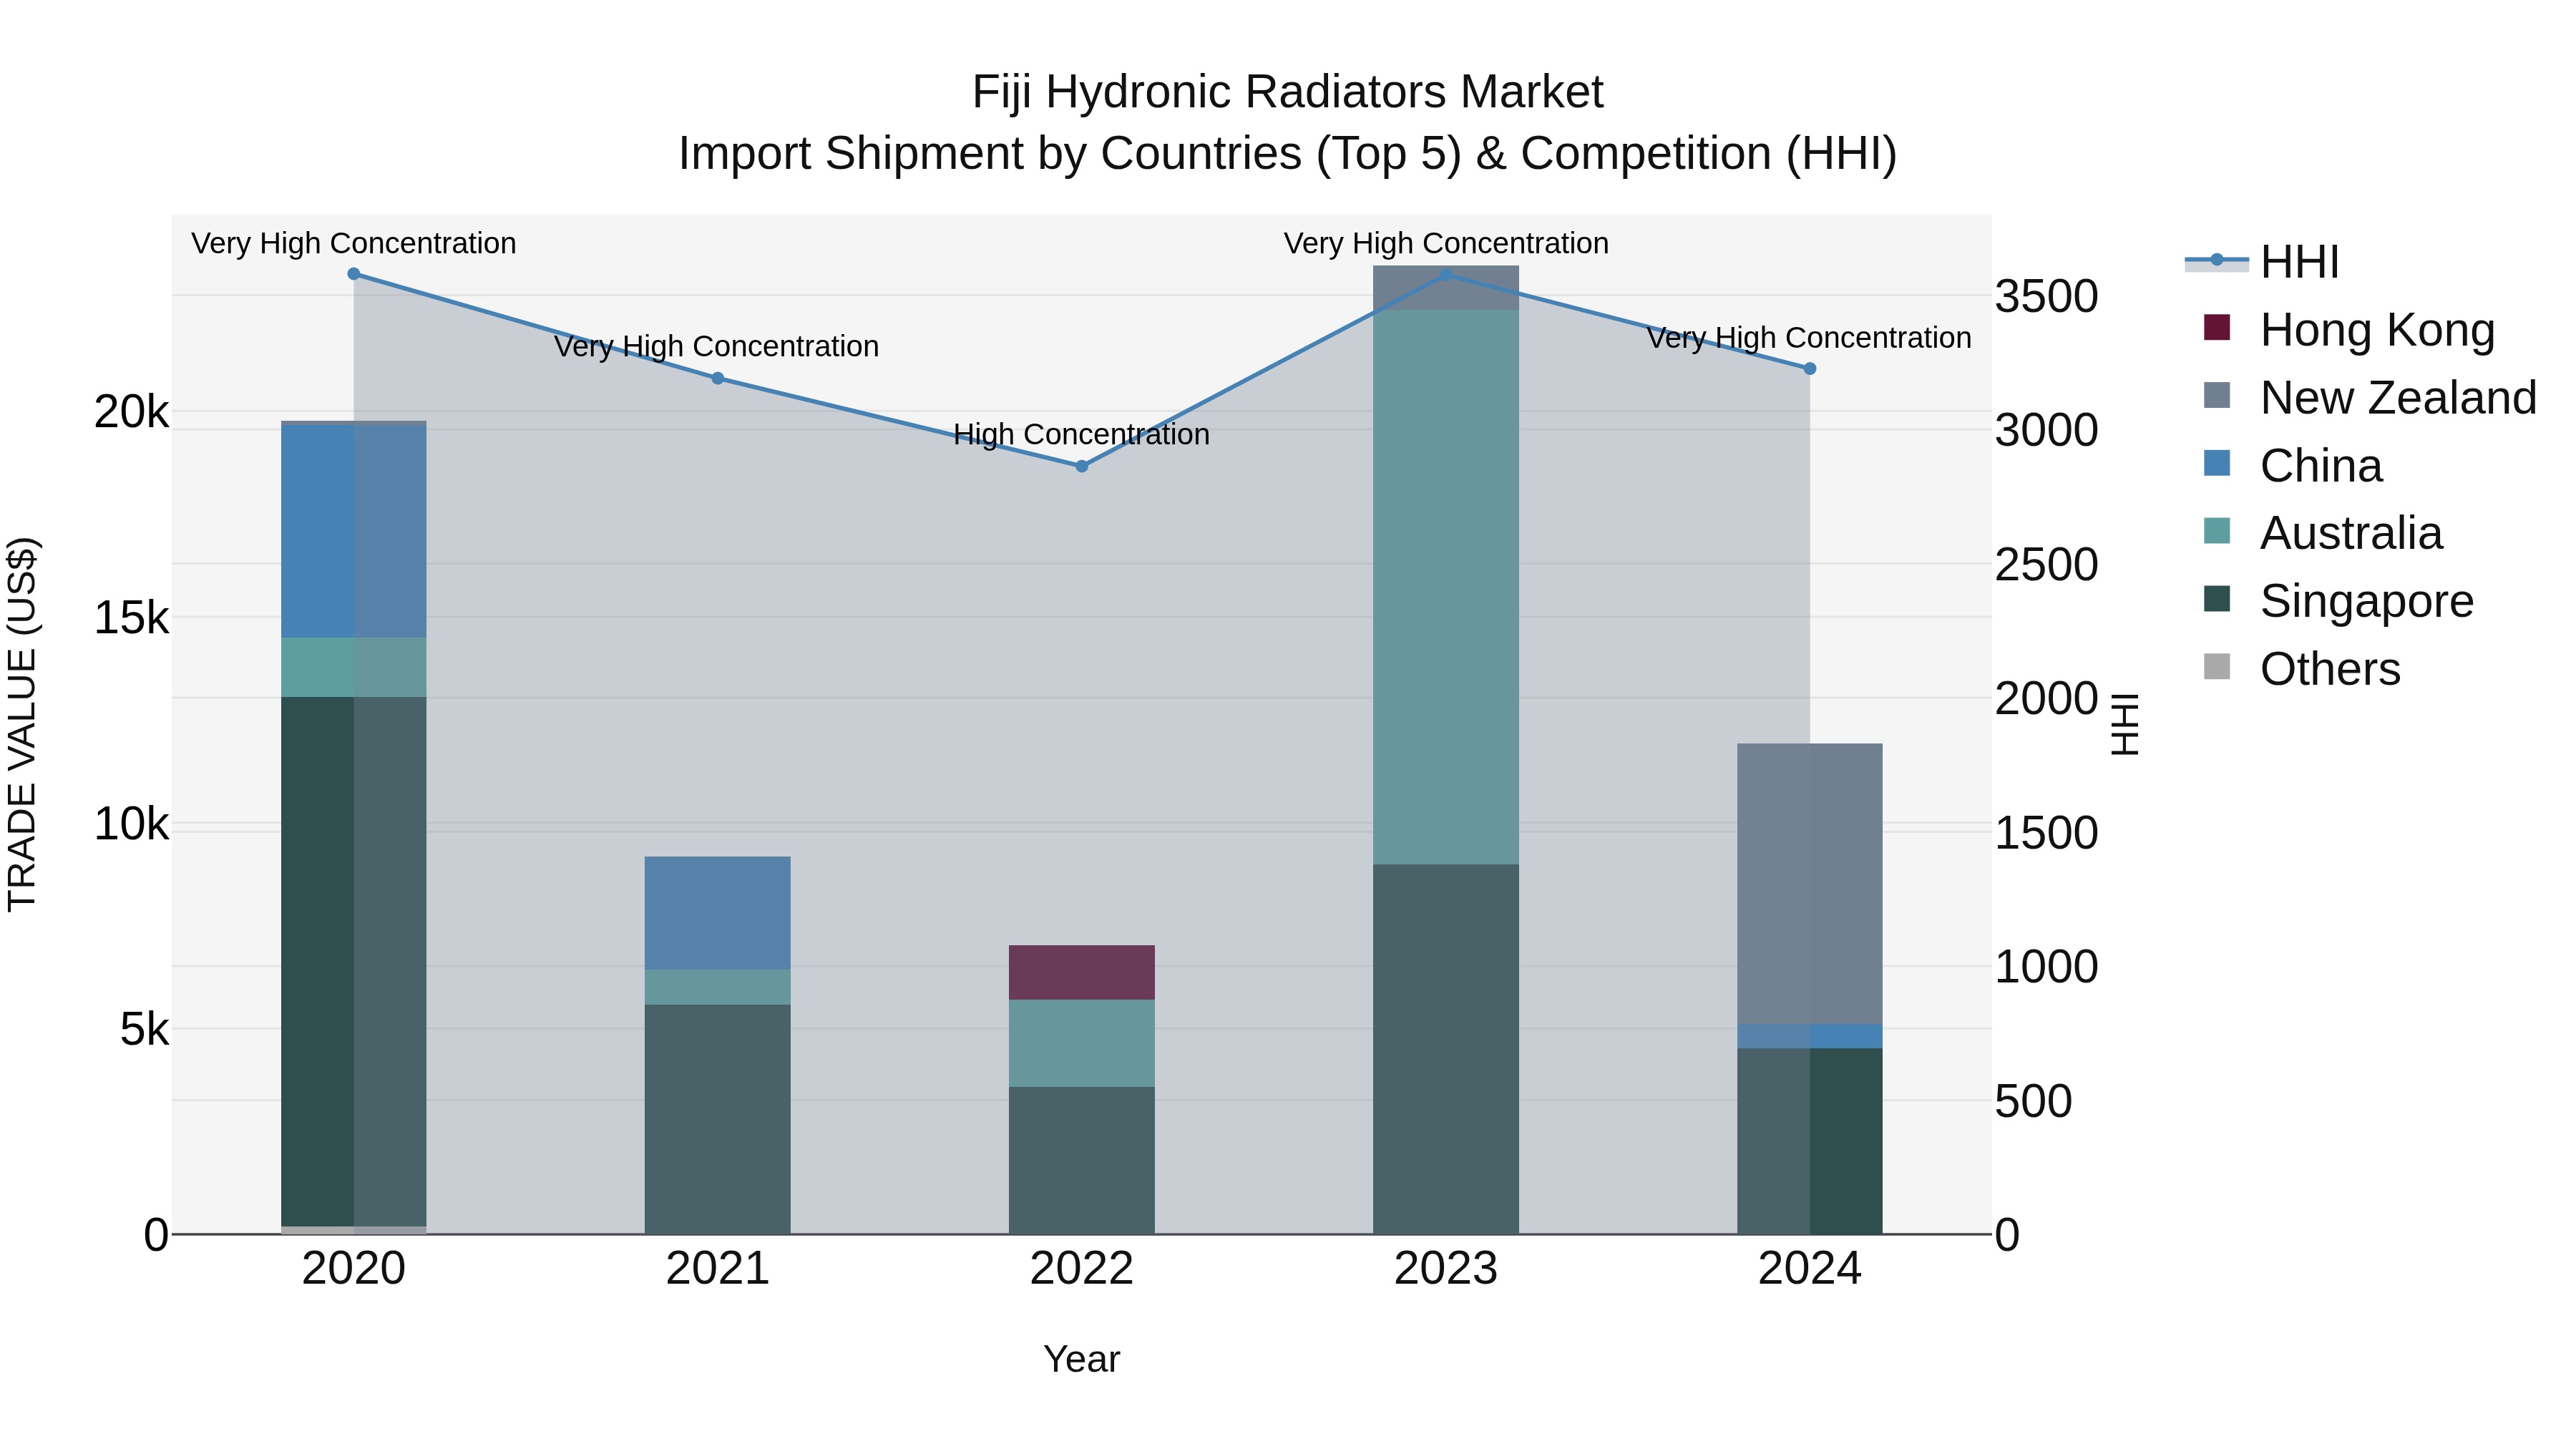The width and height of the screenshot is (2576, 1449).
Task: Click the High Concentration label above 2022
Action: tap(1082, 434)
